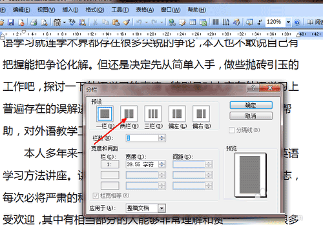The image size is (323, 236).
Task: Open the 窗口(W) menu
Action: 171,10
